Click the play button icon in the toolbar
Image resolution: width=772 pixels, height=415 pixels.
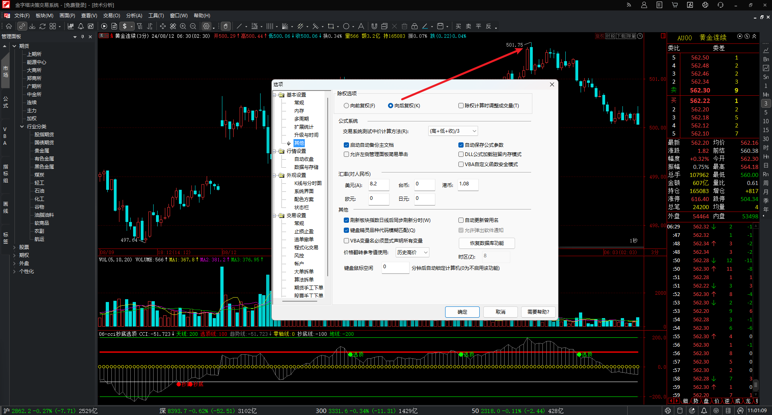pos(104,26)
